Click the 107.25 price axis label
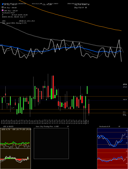Image resolution: width=128 pixels, height=169 pixels. pyautogui.click(x=125, y=87)
